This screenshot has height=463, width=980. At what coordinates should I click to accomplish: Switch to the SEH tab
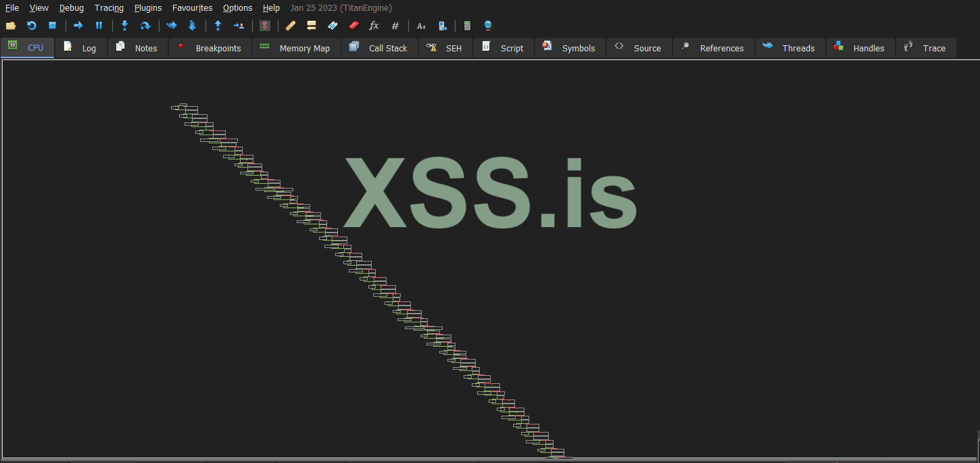(x=445, y=48)
